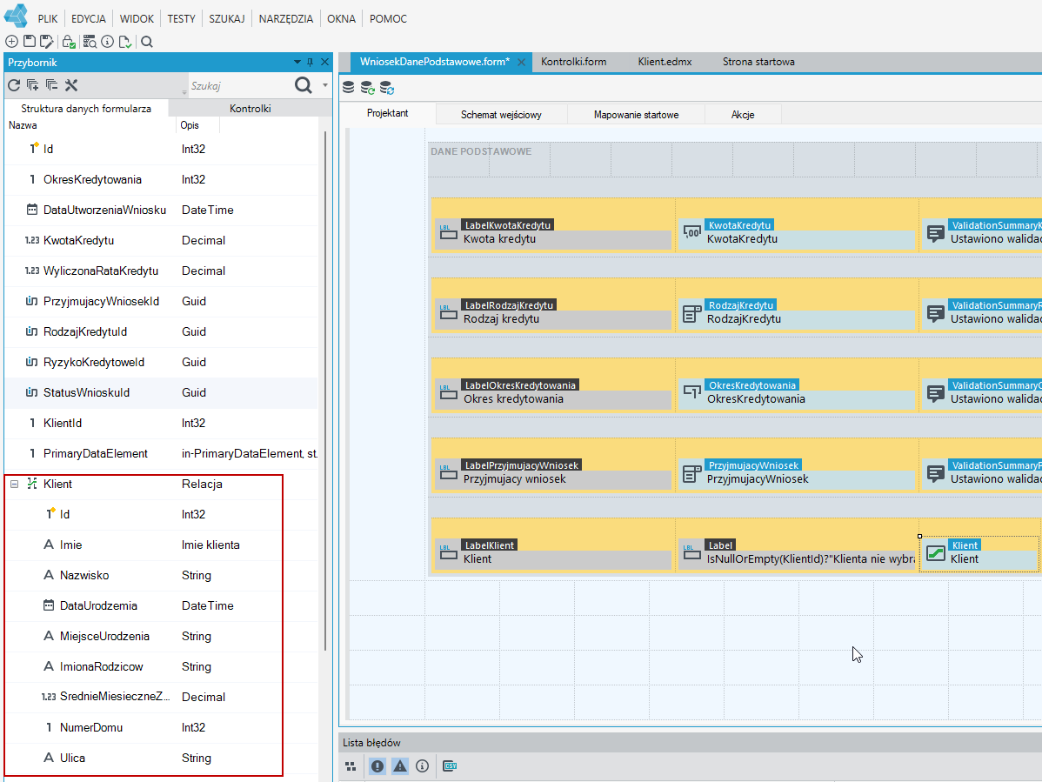Click the grid icon in the Lista błędów toolbar
This screenshot has height=782, width=1042.
coord(351,766)
